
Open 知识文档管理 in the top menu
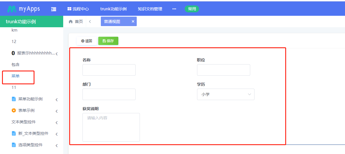[x=150, y=9]
